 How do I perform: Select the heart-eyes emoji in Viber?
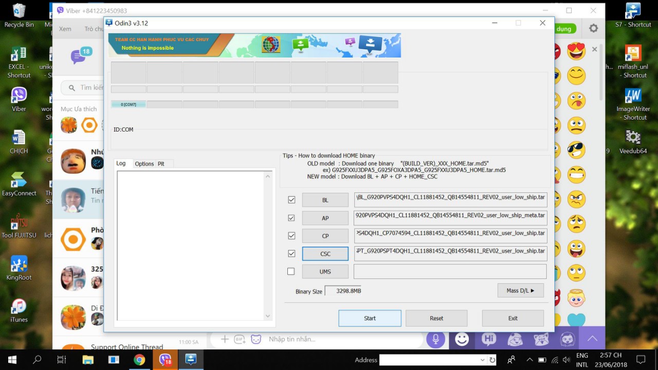tap(576, 51)
